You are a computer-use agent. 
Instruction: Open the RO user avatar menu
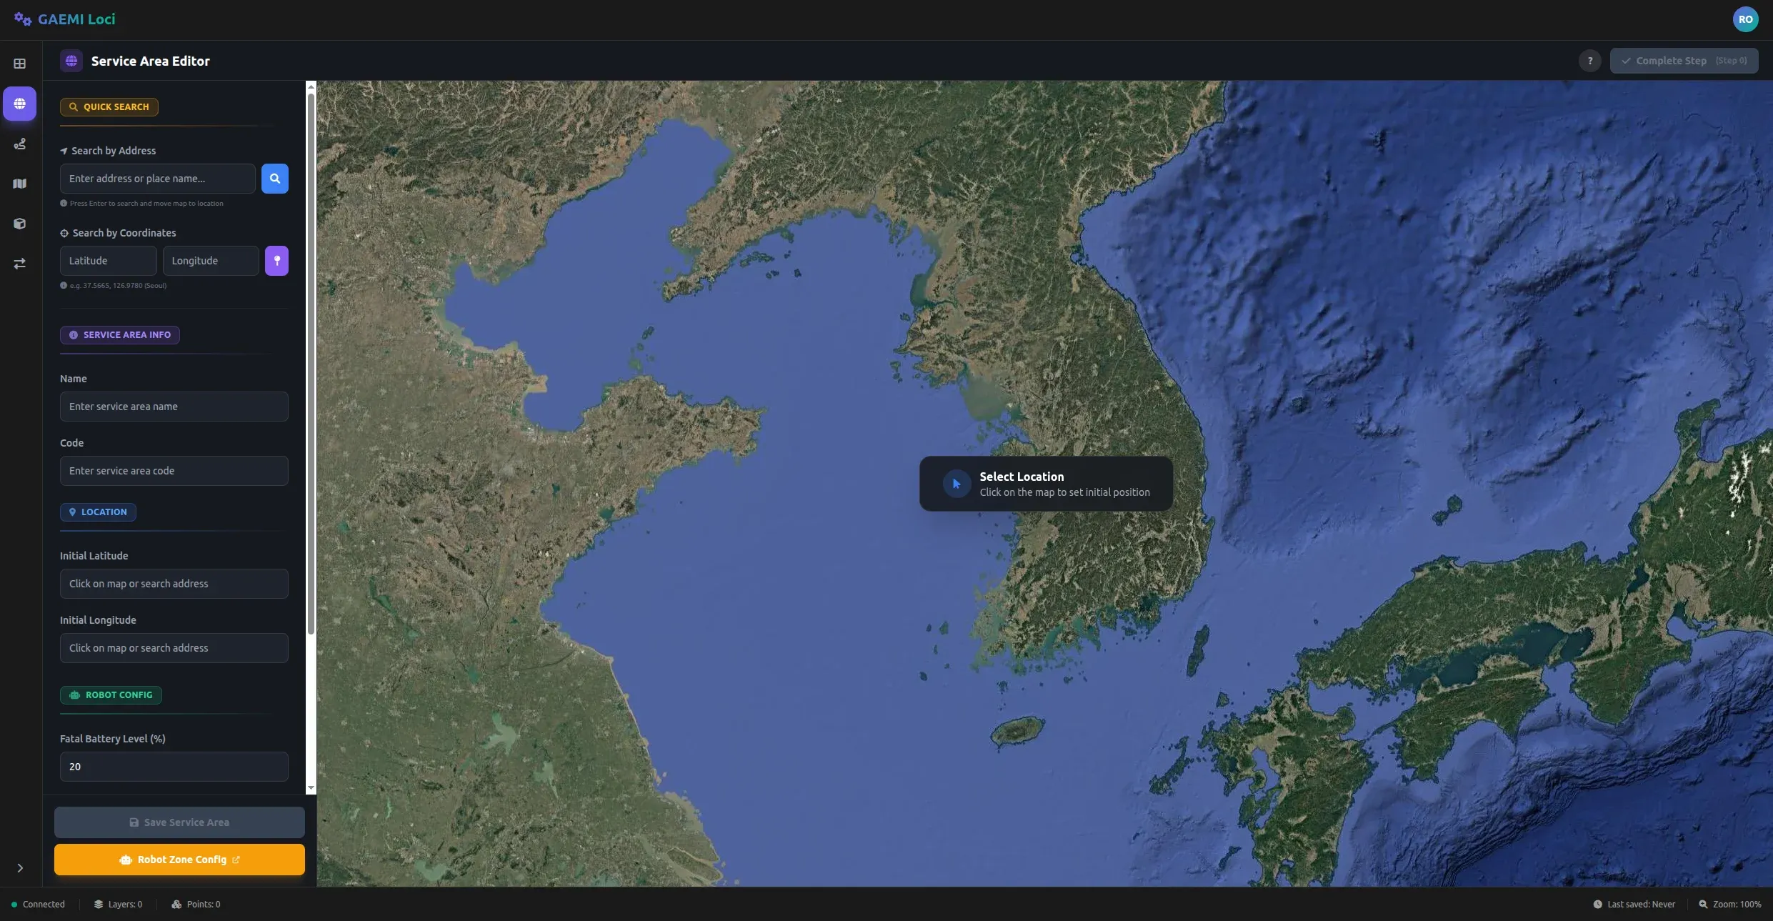click(1746, 19)
